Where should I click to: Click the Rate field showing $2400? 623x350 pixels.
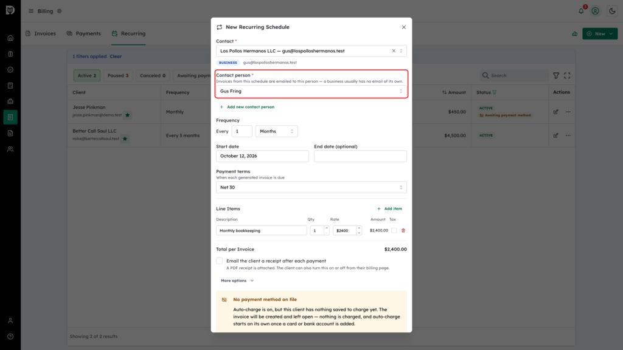tap(344, 230)
